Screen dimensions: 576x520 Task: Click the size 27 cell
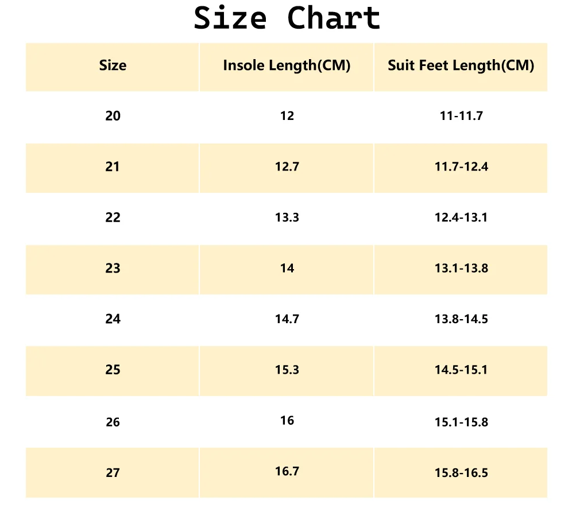113,473
